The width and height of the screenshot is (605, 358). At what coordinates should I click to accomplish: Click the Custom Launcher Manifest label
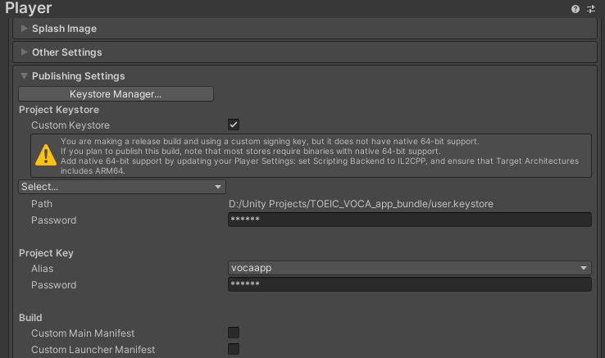pos(93,350)
